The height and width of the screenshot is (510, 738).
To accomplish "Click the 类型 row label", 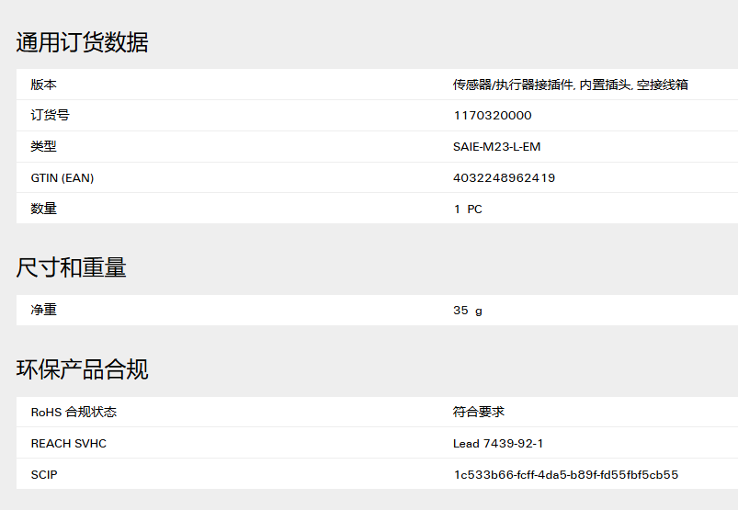I will tap(44, 146).
